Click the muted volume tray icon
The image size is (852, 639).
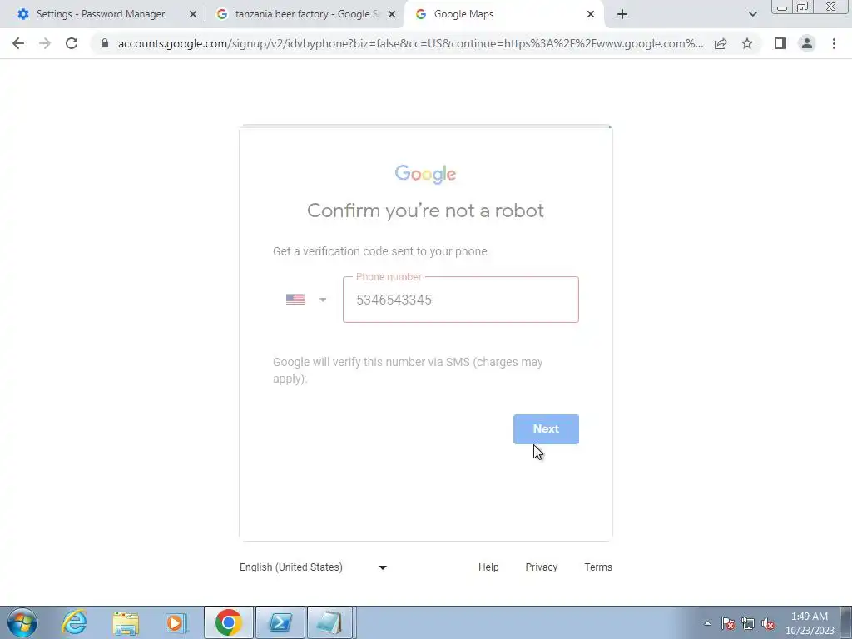(x=768, y=623)
